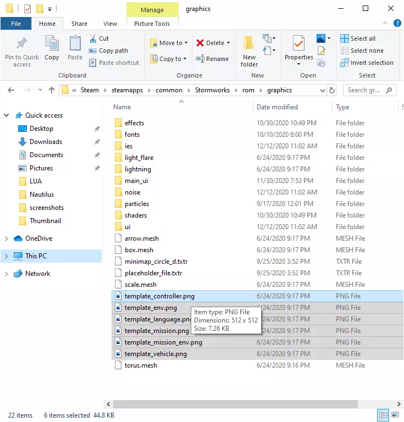Image resolution: width=404 pixels, height=422 pixels.
Task: Go back with the Back arrow
Action: pos(11,90)
